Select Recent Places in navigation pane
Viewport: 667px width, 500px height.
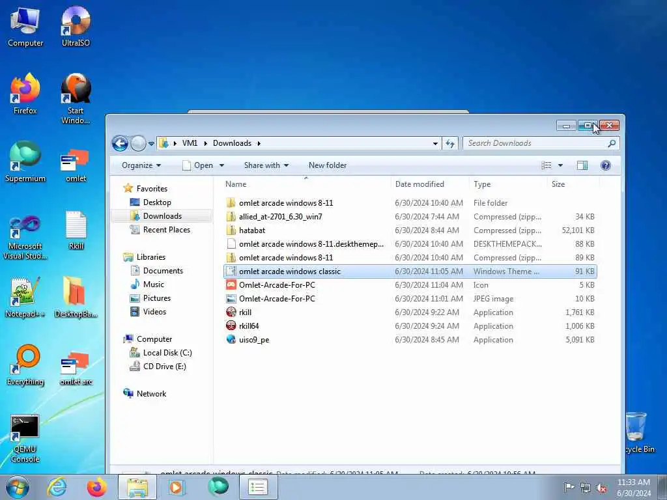(166, 230)
